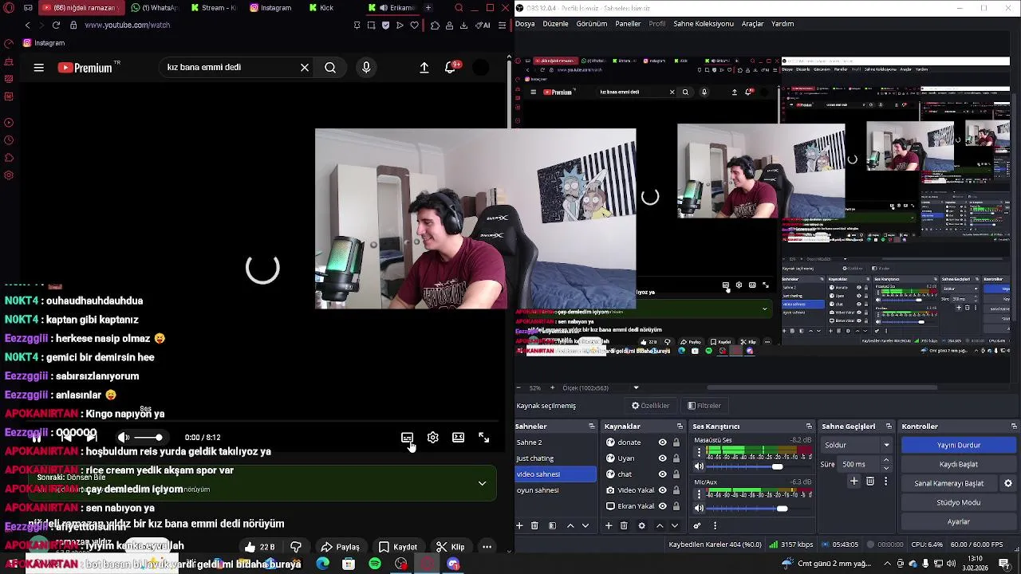Open the Düzenle menu in OBS
The width and height of the screenshot is (1021, 574).
click(x=556, y=24)
